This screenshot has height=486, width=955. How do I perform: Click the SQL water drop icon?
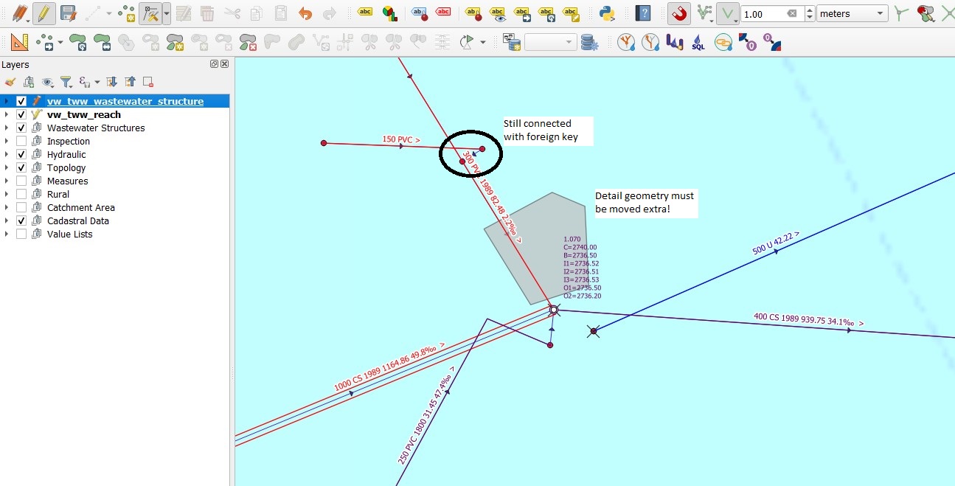coord(698,43)
